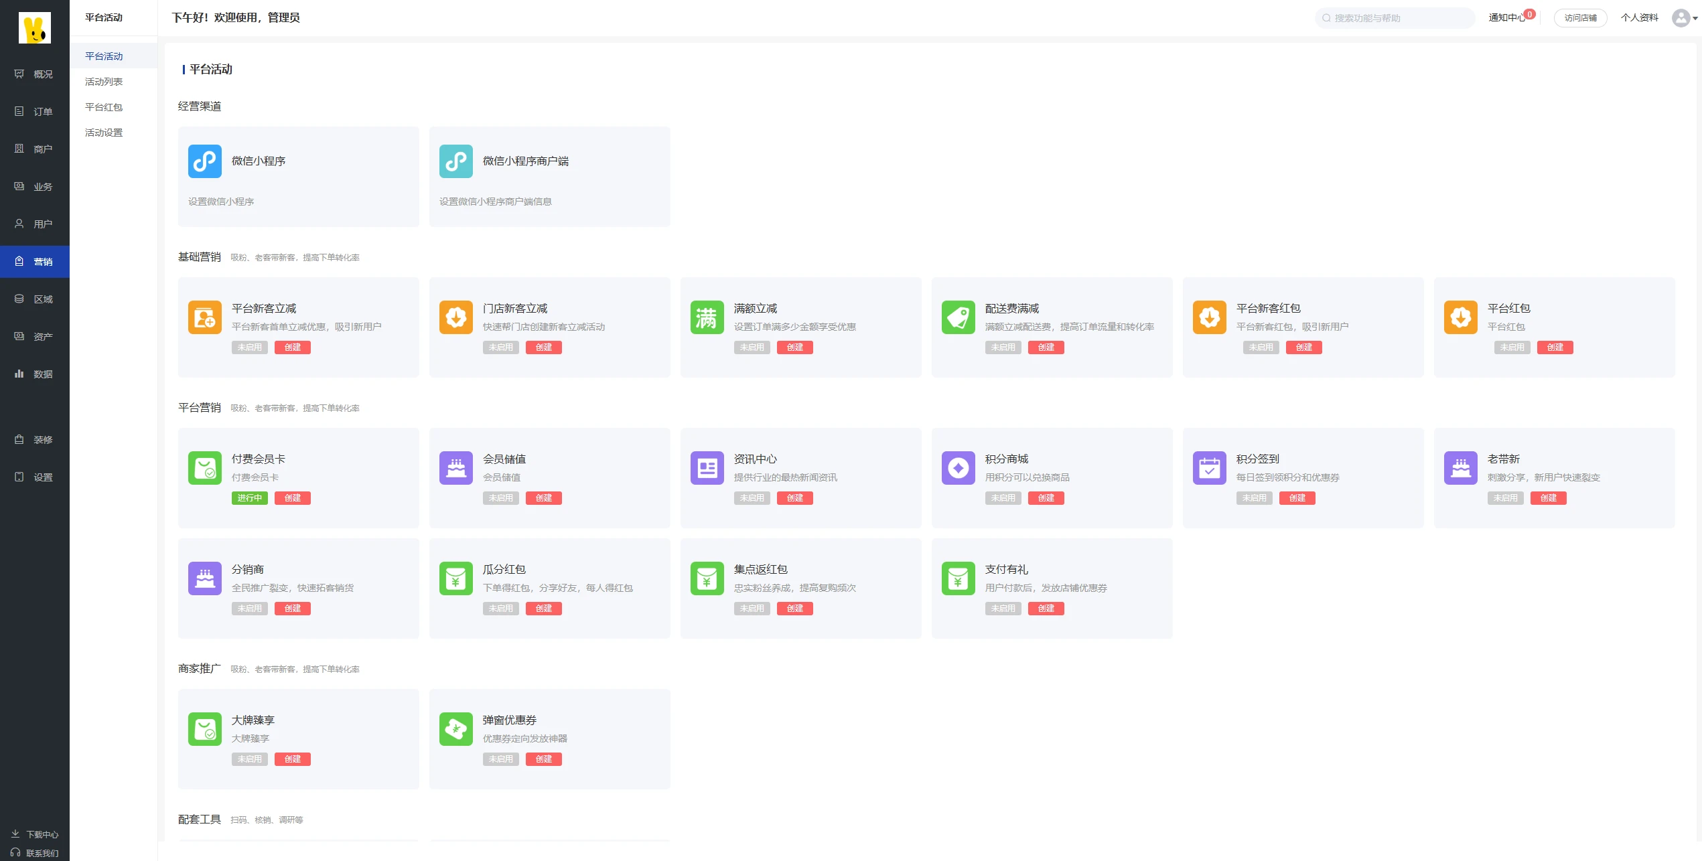The width and height of the screenshot is (1702, 861).
Task: Open the 积分商城 purple diamond icon
Action: [958, 468]
